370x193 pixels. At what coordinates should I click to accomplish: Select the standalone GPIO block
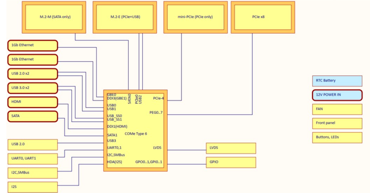click(231, 162)
